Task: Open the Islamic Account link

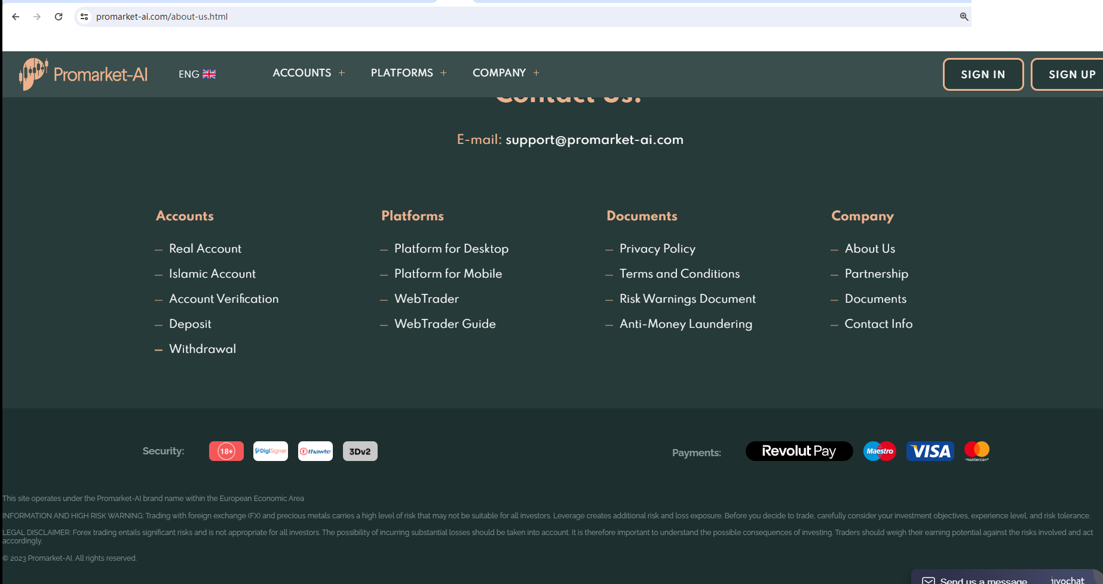Action: point(212,273)
